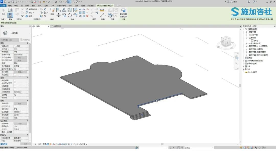
Task: Select the Move tool in the ribbon
Action: (x=59, y=16)
